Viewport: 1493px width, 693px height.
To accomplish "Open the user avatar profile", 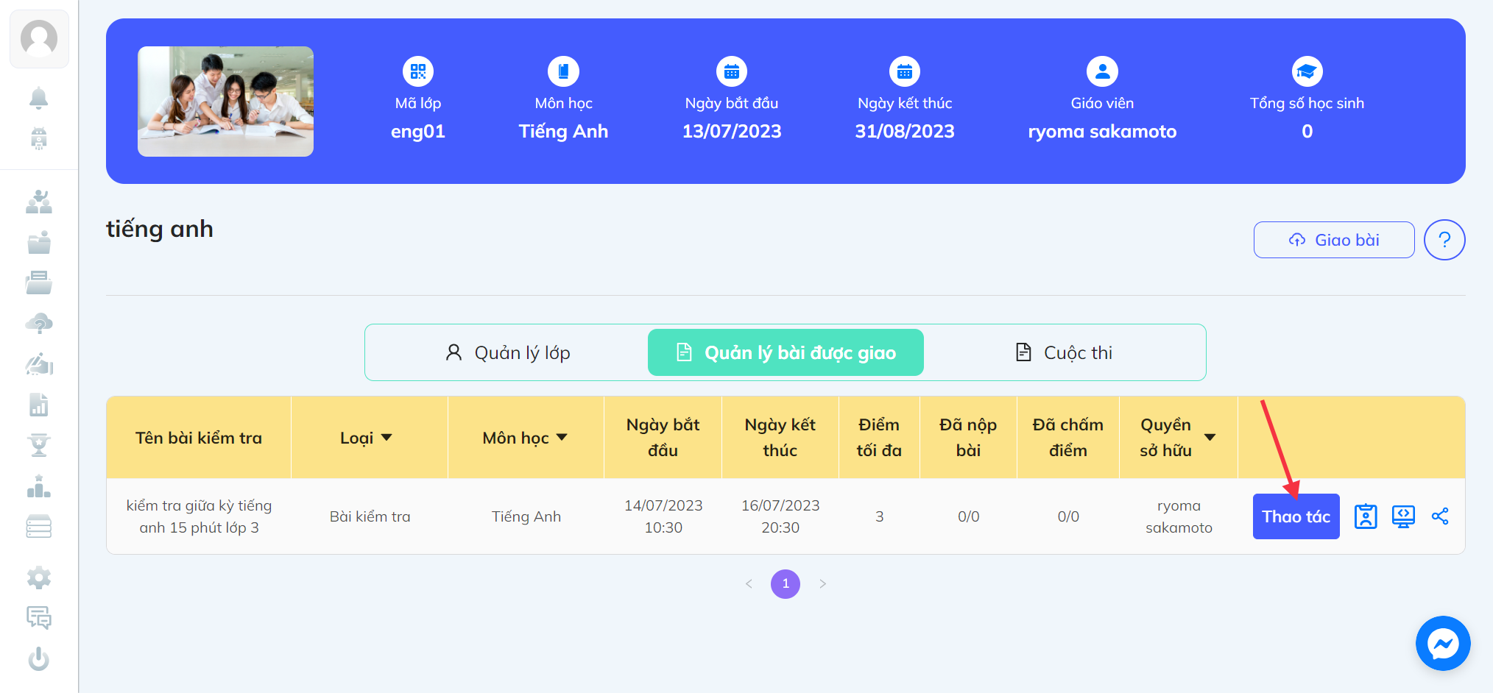I will 39,39.
